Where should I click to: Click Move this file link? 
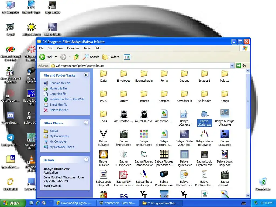pyautogui.click(x=58, y=88)
